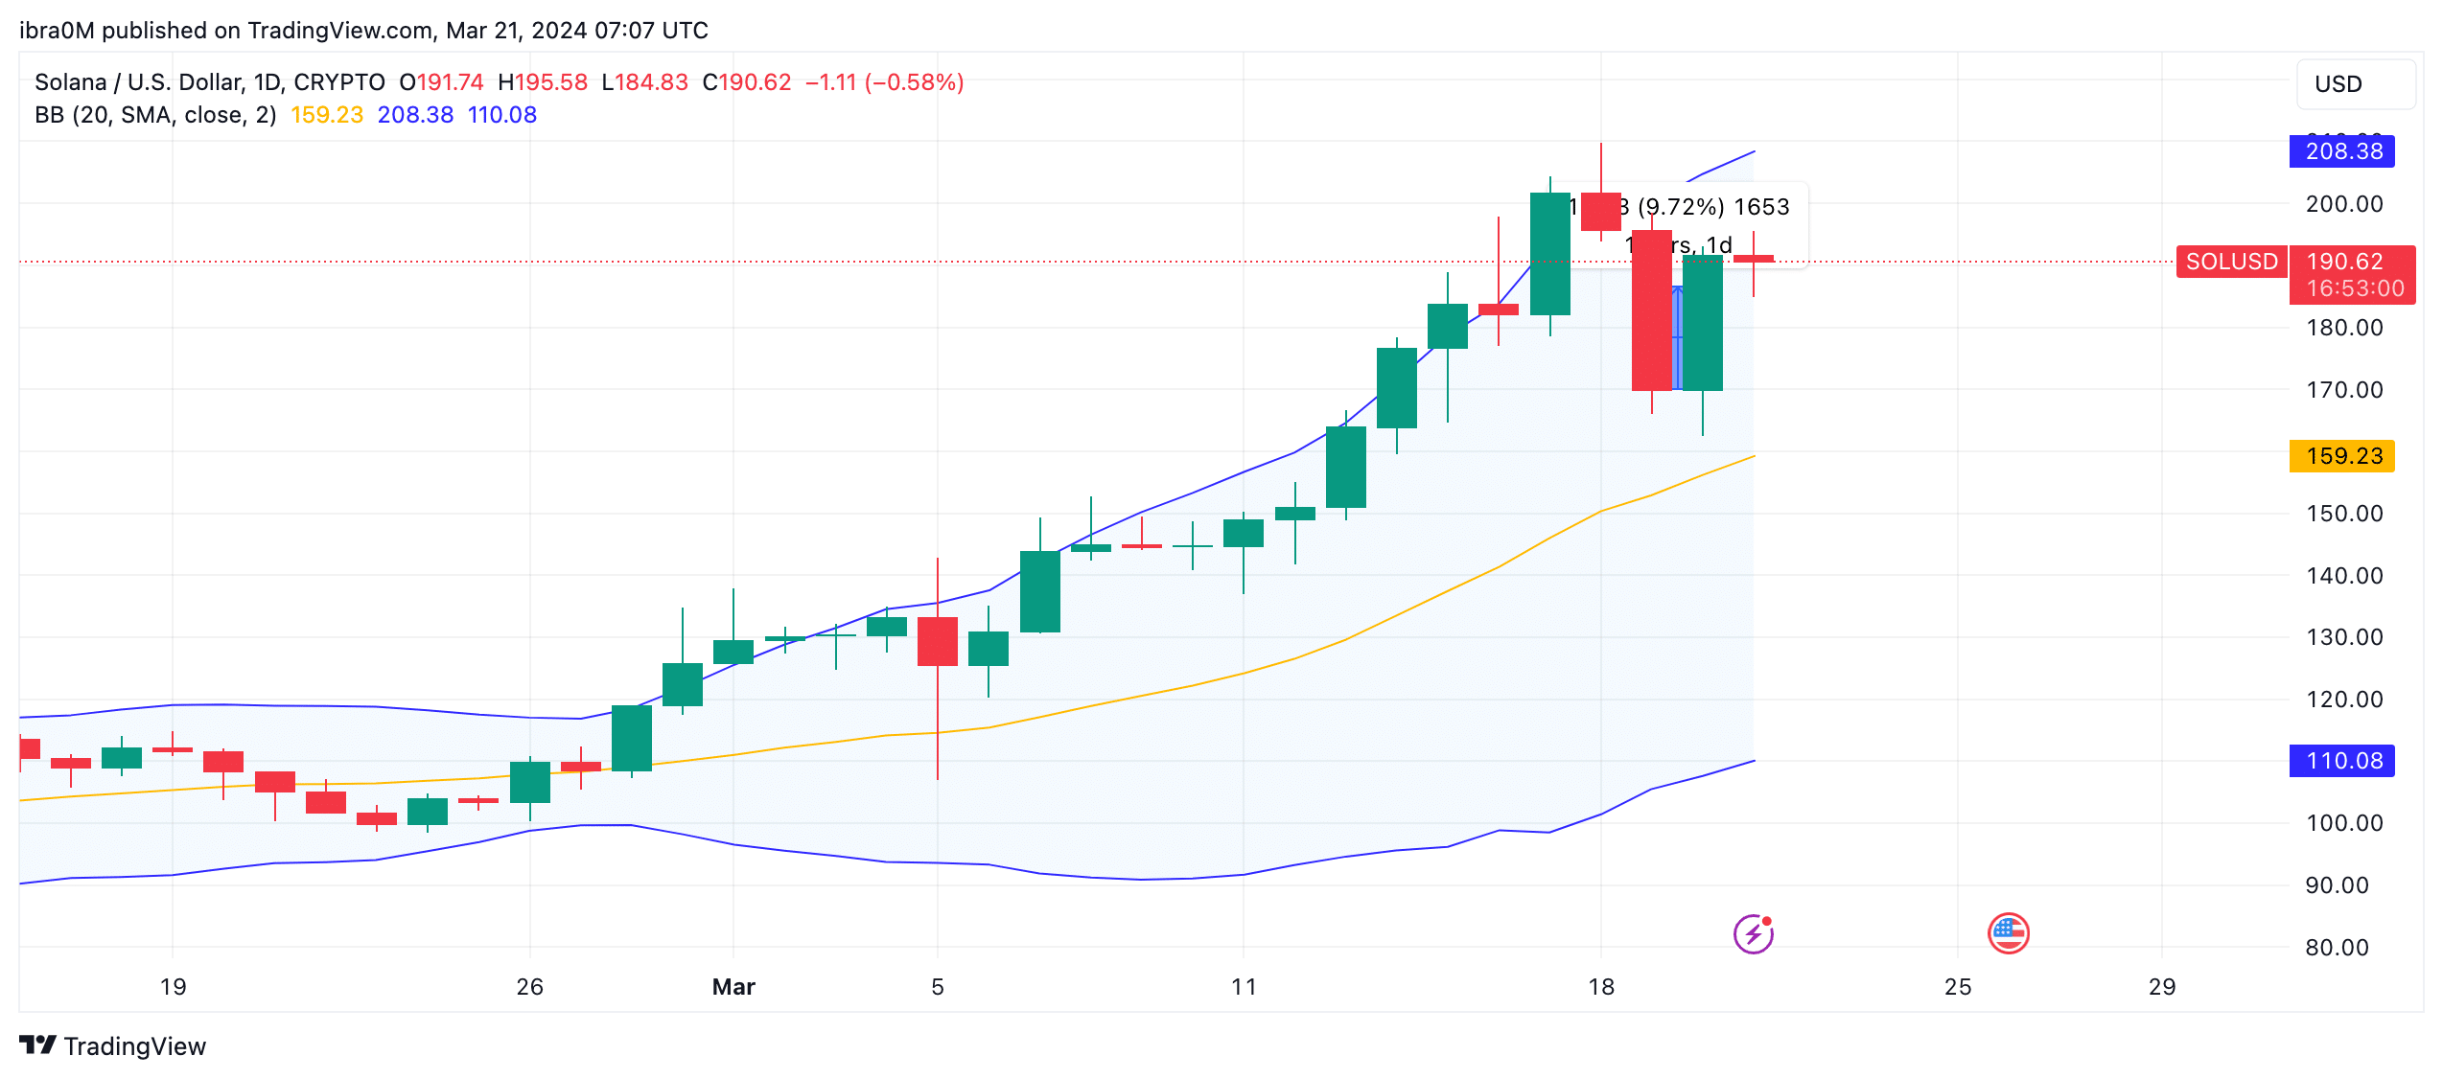Screen dimensions: 2443x1079
Task: Click the 19 date label on time axis
Action: [173, 987]
